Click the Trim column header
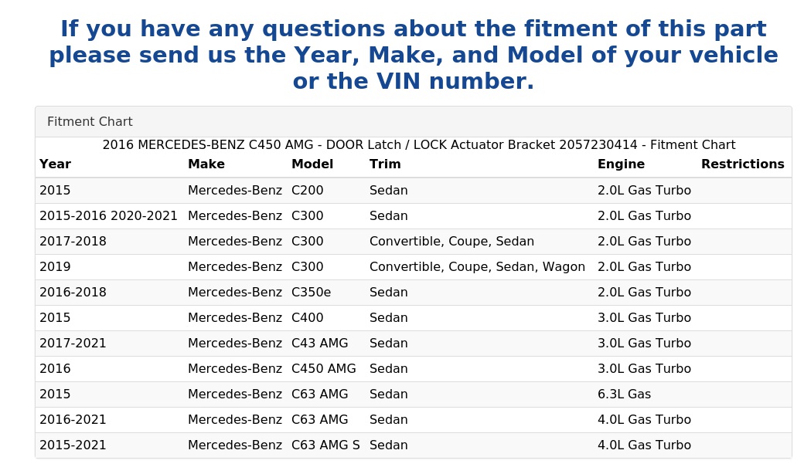Viewport: 804px width, 474px height. coord(385,164)
